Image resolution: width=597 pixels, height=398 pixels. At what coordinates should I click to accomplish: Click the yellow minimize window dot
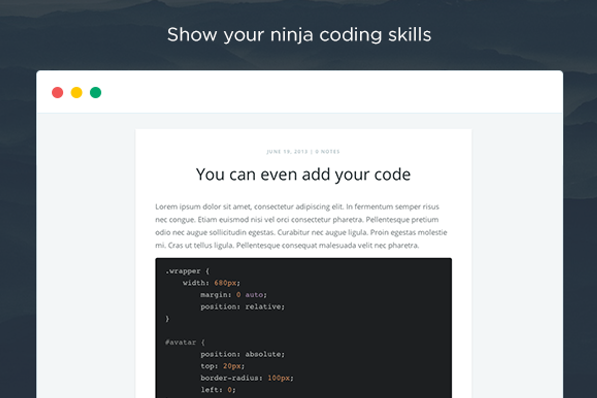(x=77, y=93)
